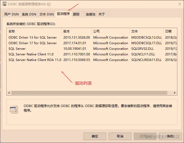Select SQL Server Native Client 11.0 row
Screen dimensions: 184x143
pyautogui.click(x=31, y=54)
